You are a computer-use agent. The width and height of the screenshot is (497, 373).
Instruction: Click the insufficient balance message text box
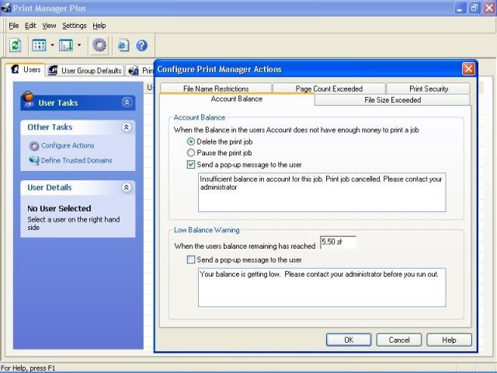322,192
